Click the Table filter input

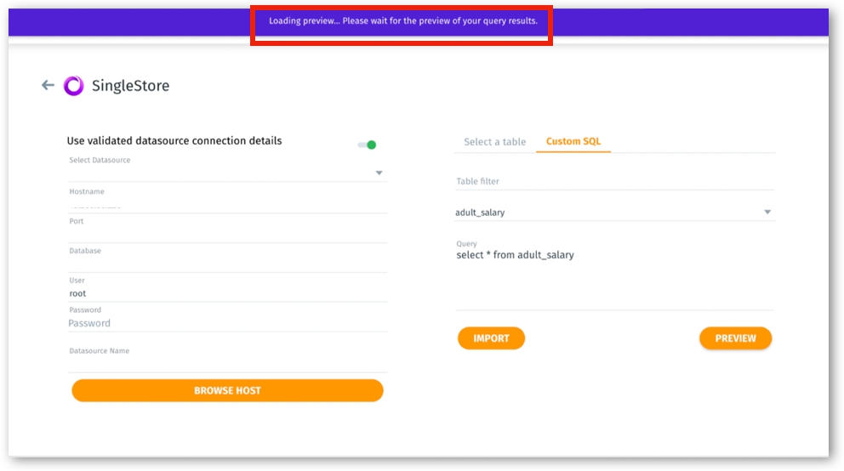click(x=614, y=181)
